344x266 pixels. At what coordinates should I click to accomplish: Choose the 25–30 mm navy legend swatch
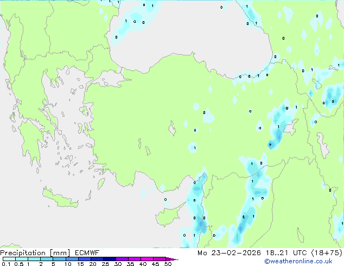pos(109,259)
